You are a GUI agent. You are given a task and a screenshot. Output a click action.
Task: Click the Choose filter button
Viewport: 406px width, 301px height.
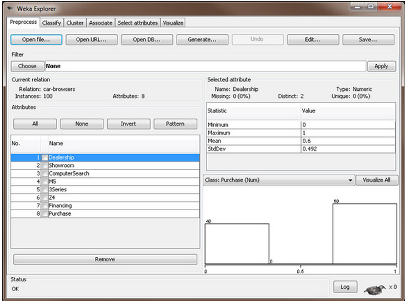pos(27,66)
